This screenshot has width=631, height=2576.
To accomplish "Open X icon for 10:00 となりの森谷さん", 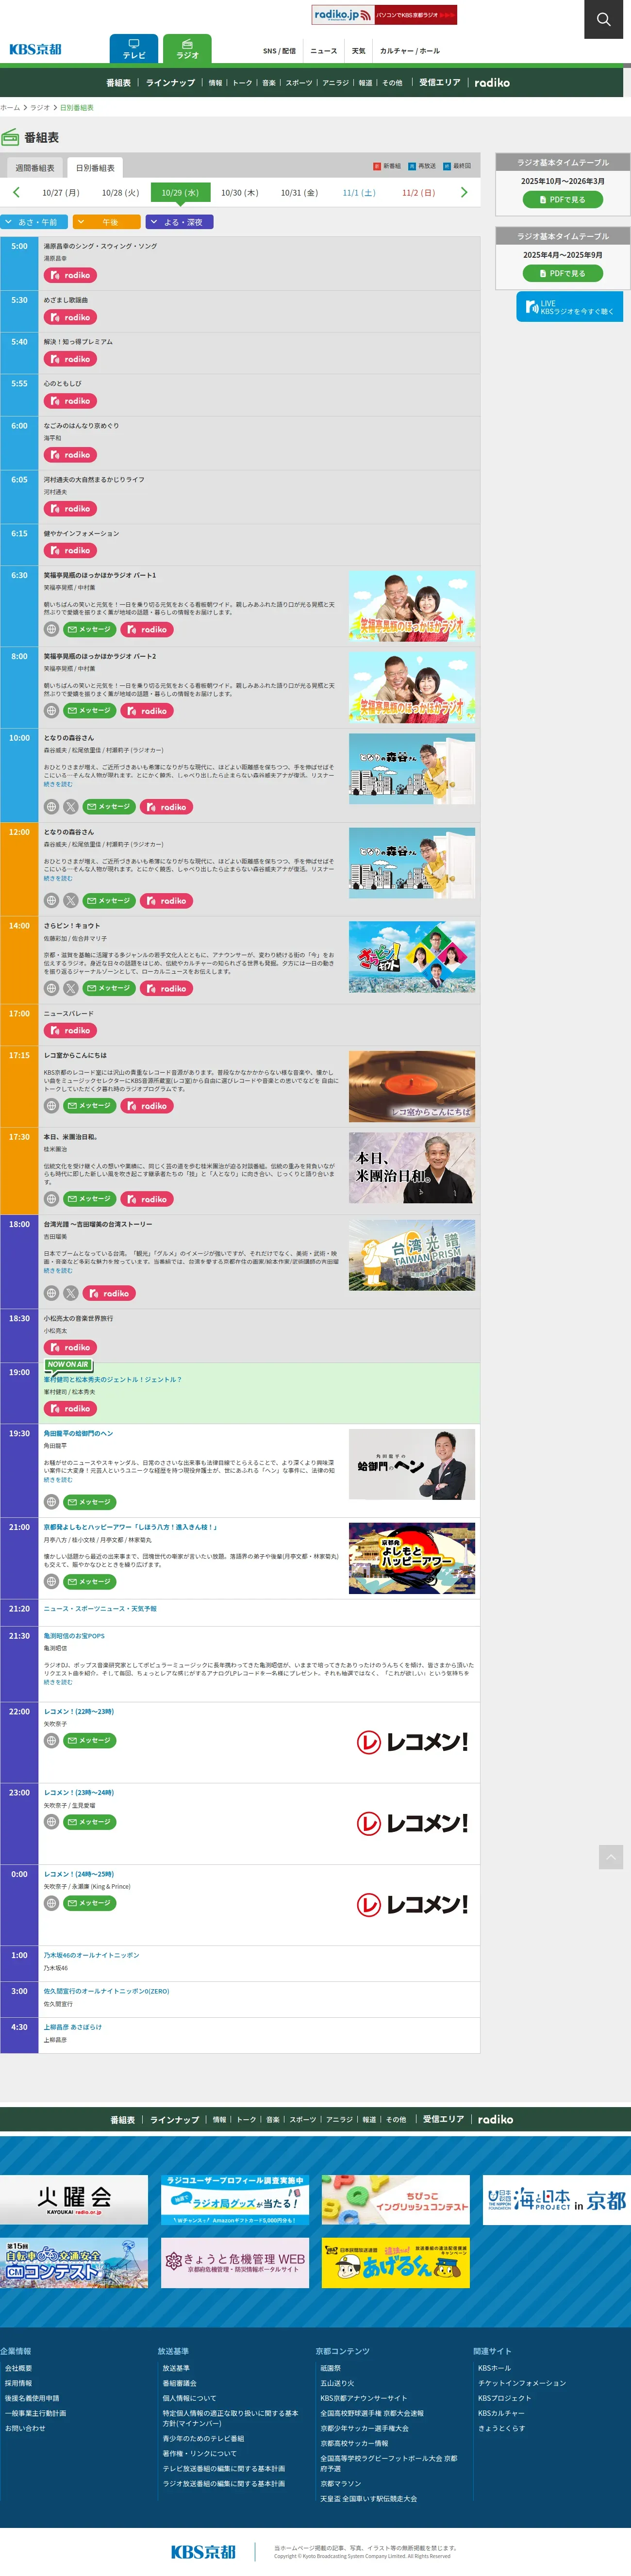I will (x=70, y=807).
